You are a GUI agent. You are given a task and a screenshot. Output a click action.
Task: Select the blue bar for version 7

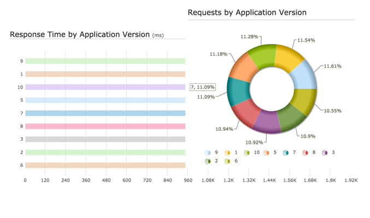click(105, 113)
